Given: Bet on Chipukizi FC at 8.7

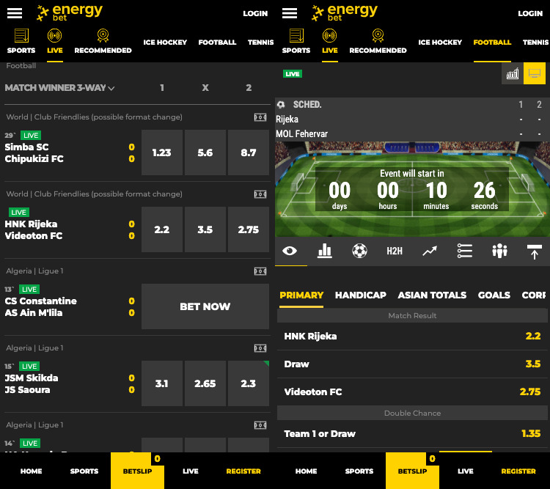Looking at the screenshot, I should pyautogui.click(x=249, y=152).
